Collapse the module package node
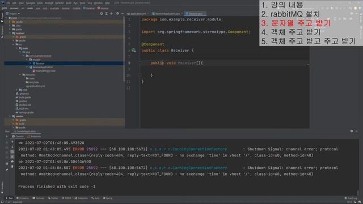The width and height of the screenshot is (363, 204). [27, 59]
